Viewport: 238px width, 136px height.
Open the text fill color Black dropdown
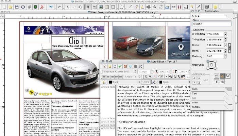click(x=174, y=82)
